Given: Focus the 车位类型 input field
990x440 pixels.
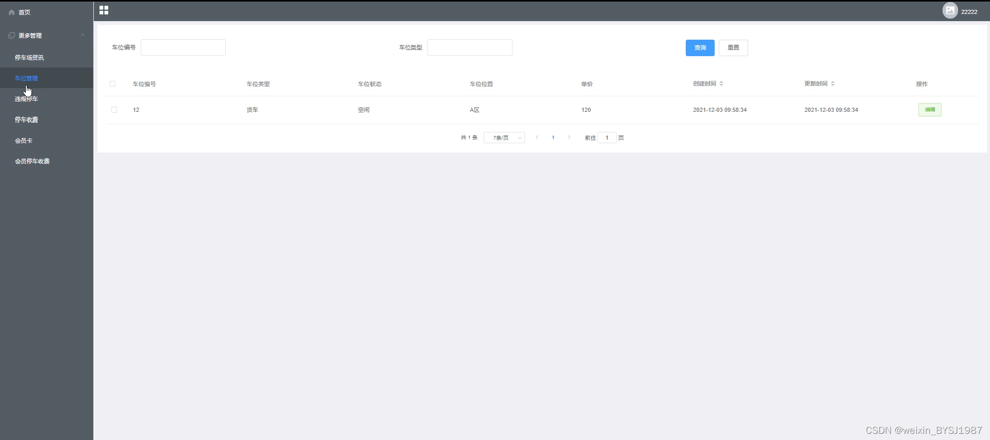Looking at the screenshot, I should click(470, 47).
